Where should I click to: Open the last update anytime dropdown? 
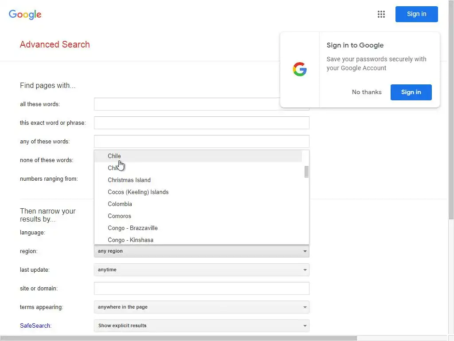click(x=201, y=270)
